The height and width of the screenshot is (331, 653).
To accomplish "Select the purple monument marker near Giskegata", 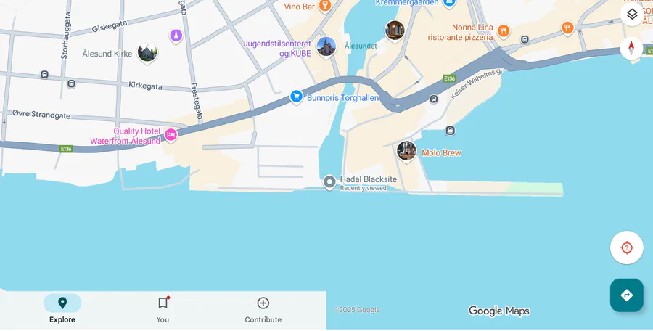I will tap(176, 36).
